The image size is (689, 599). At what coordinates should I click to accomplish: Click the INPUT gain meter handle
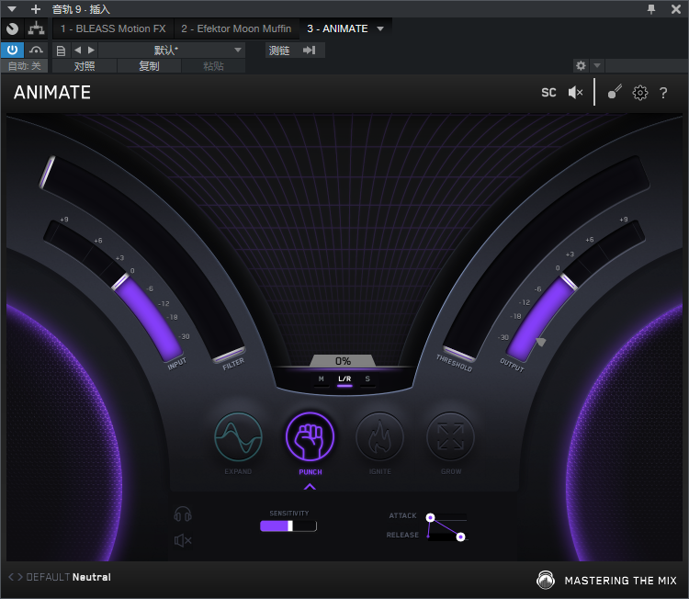pyautogui.click(x=120, y=282)
